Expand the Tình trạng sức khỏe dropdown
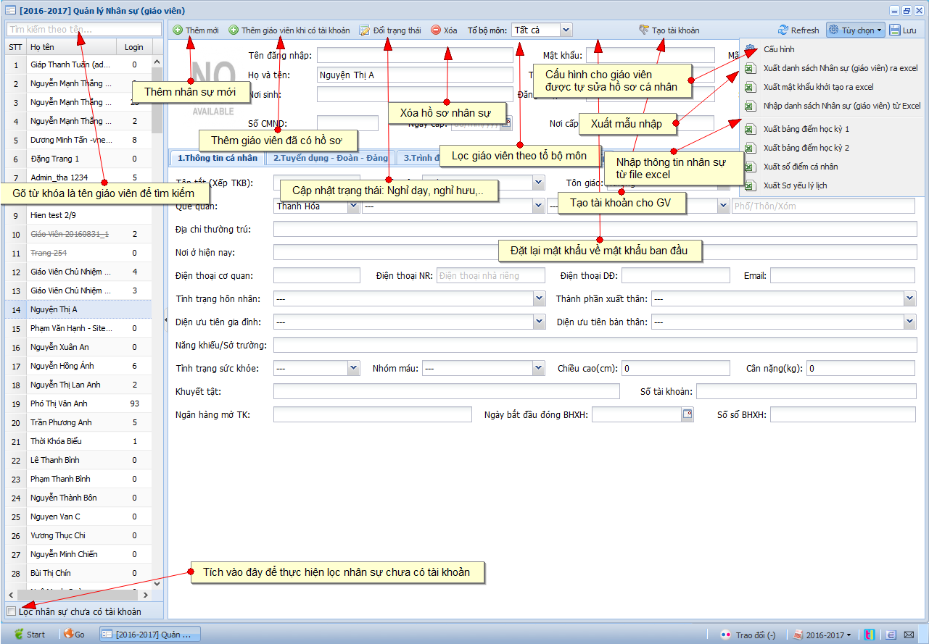929x644 pixels. (x=354, y=368)
